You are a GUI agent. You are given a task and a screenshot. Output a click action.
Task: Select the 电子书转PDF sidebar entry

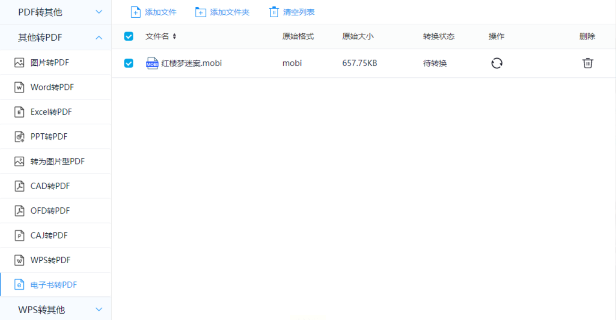pyautogui.click(x=53, y=285)
